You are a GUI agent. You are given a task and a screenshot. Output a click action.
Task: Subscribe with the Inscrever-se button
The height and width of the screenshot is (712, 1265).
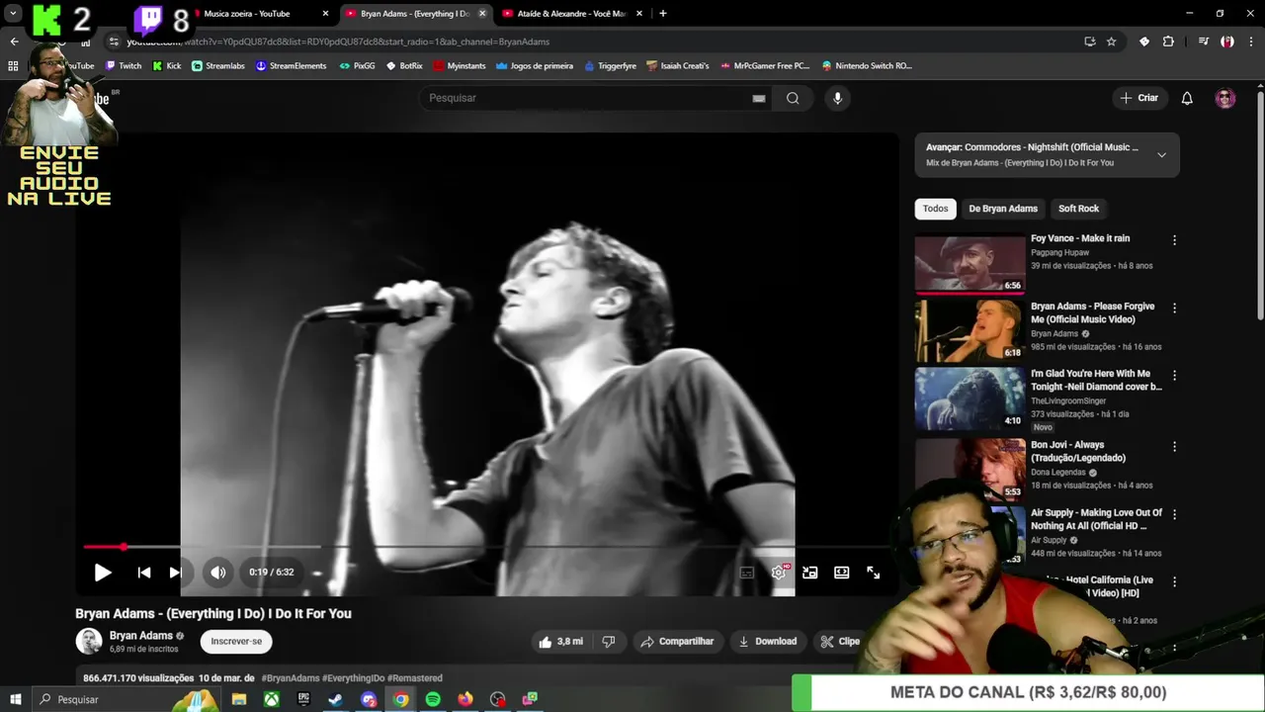click(236, 642)
